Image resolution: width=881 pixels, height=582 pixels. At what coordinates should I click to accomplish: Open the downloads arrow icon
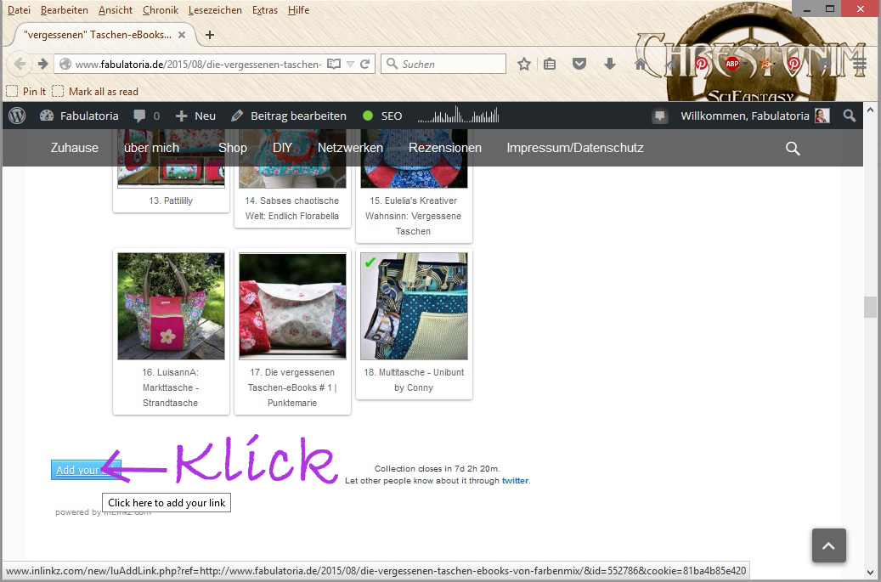click(609, 64)
